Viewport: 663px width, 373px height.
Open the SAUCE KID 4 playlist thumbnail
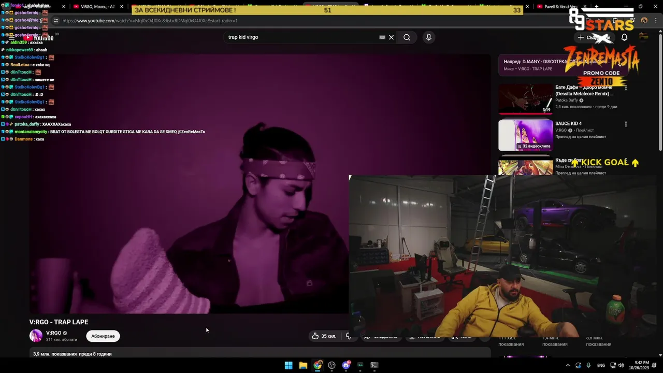tap(525, 135)
